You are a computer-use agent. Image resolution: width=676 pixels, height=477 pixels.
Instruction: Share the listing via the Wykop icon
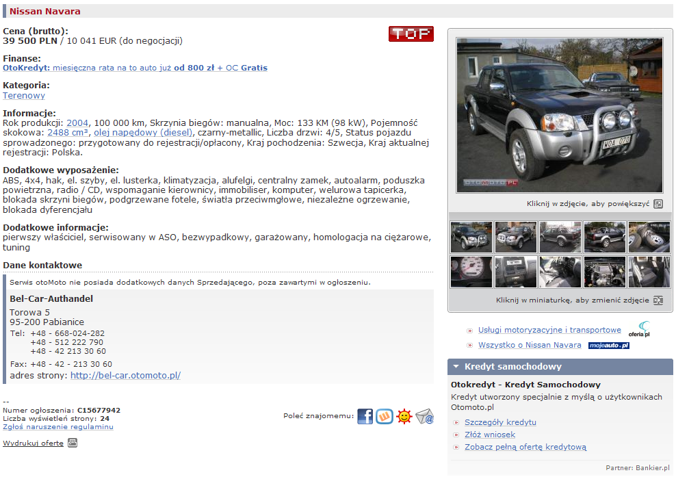click(385, 417)
